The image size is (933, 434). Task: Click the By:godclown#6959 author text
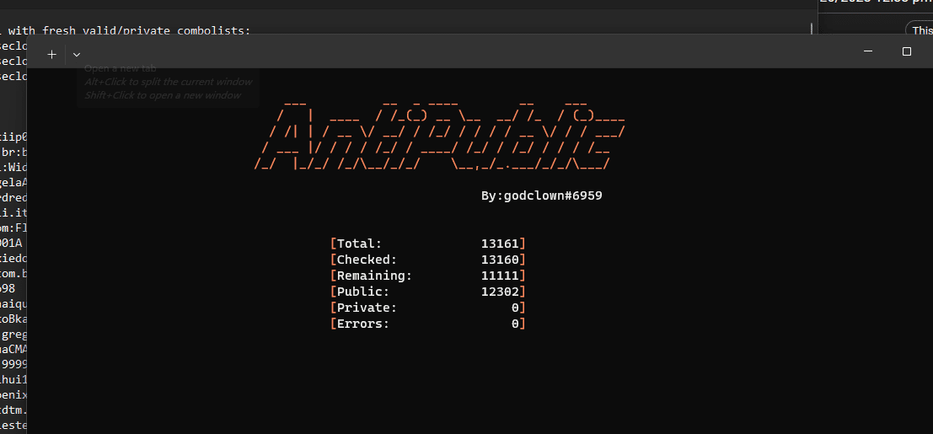click(541, 196)
